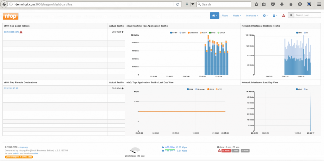Expand the Hosts menu
Viewport: 324px width, 161px height.
[x=237, y=15]
